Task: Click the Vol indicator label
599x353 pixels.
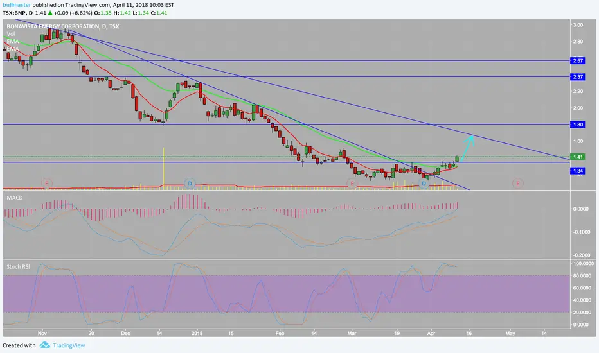Action: [11, 33]
